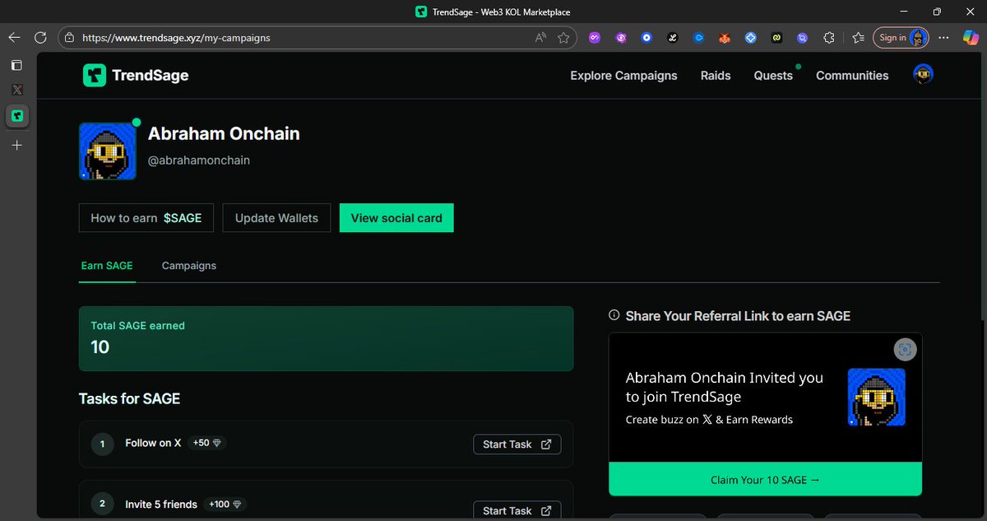Add a new tab with plus icon
Screen dimensions: 987x521
pos(17,145)
